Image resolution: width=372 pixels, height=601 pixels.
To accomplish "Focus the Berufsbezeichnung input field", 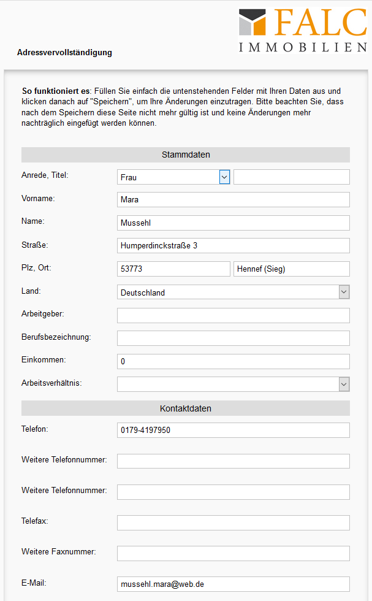I will pyautogui.click(x=233, y=339).
